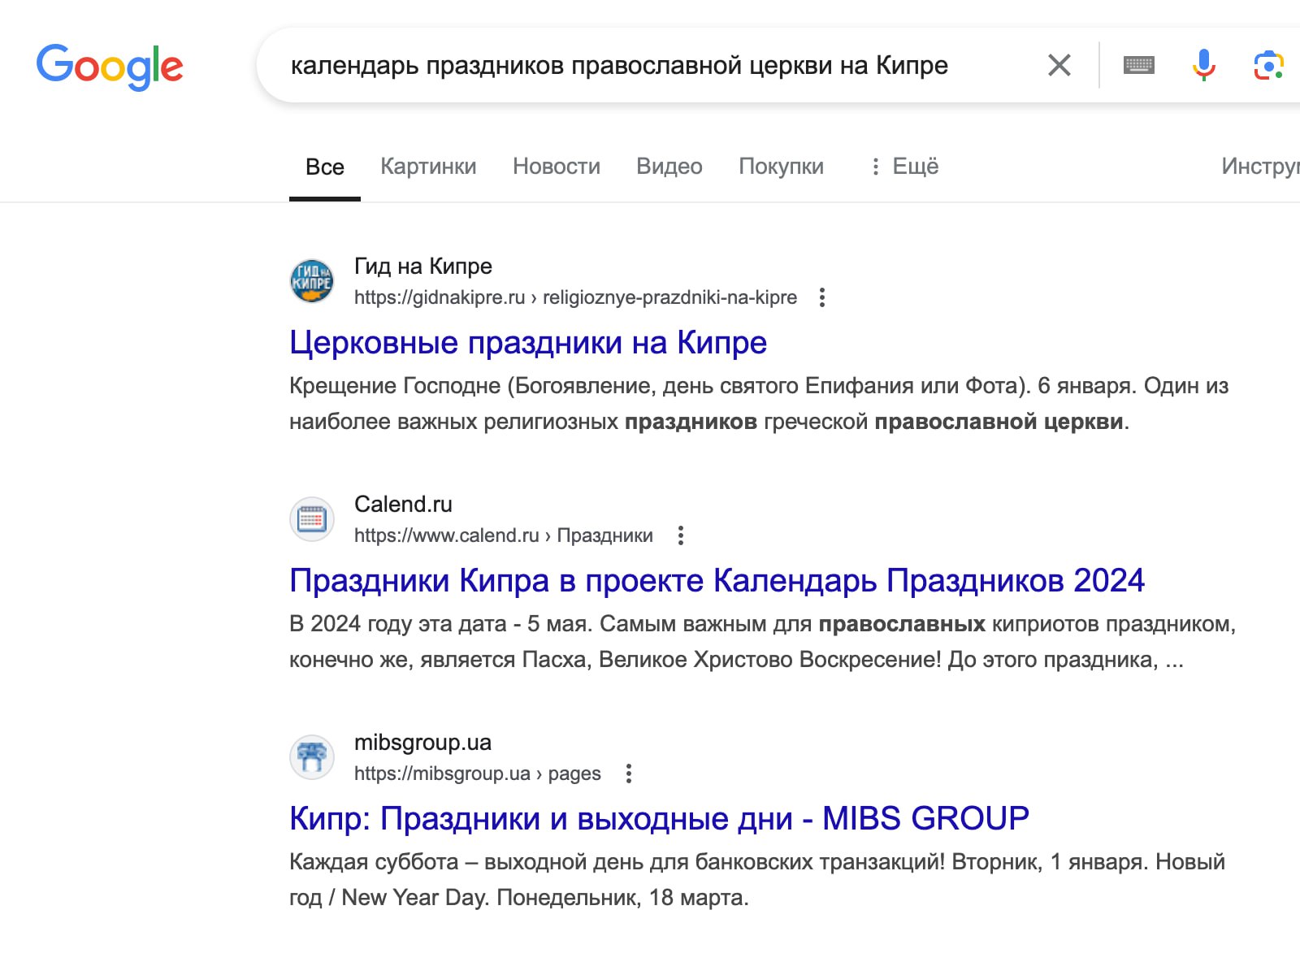
Task: Switch to the Картинки tab
Action: coord(428,167)
